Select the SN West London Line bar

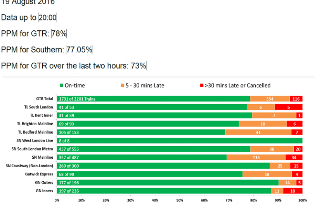click(x=180, y=140)
